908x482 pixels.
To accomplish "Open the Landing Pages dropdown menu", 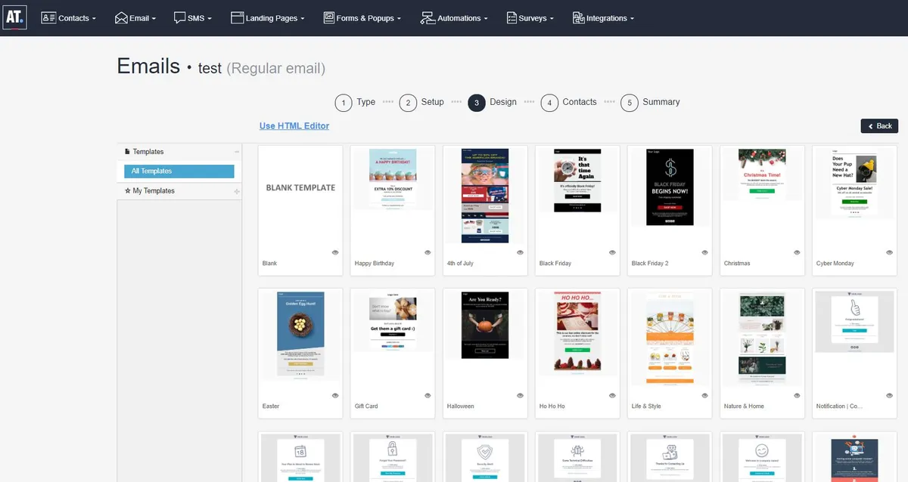I will (268, 18).
